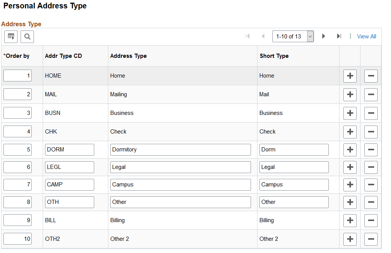
Task: Add a new row below Home
Action: click(x=350, y=76)
